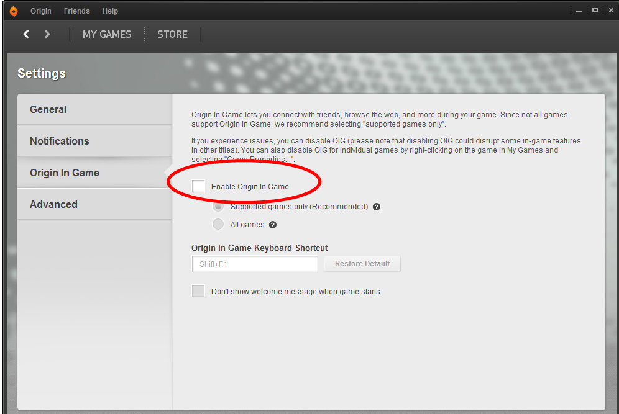Open help tooltip for Supported games only
Viewport: 619px width, 414px height.
pyautogui.click(x=377, y=207)
